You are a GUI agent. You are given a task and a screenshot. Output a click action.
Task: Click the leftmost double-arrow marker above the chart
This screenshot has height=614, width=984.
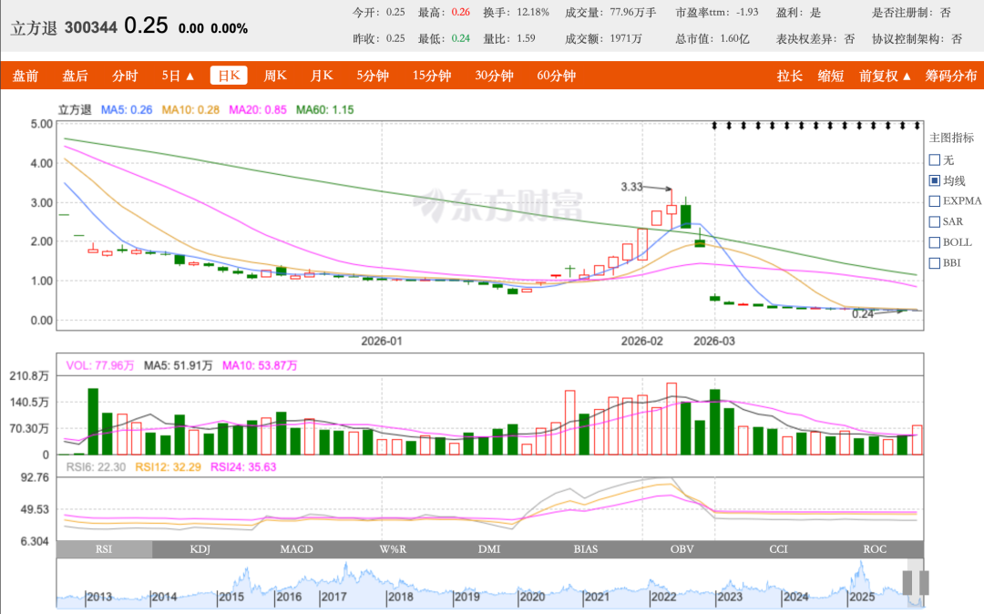[715, 125]
